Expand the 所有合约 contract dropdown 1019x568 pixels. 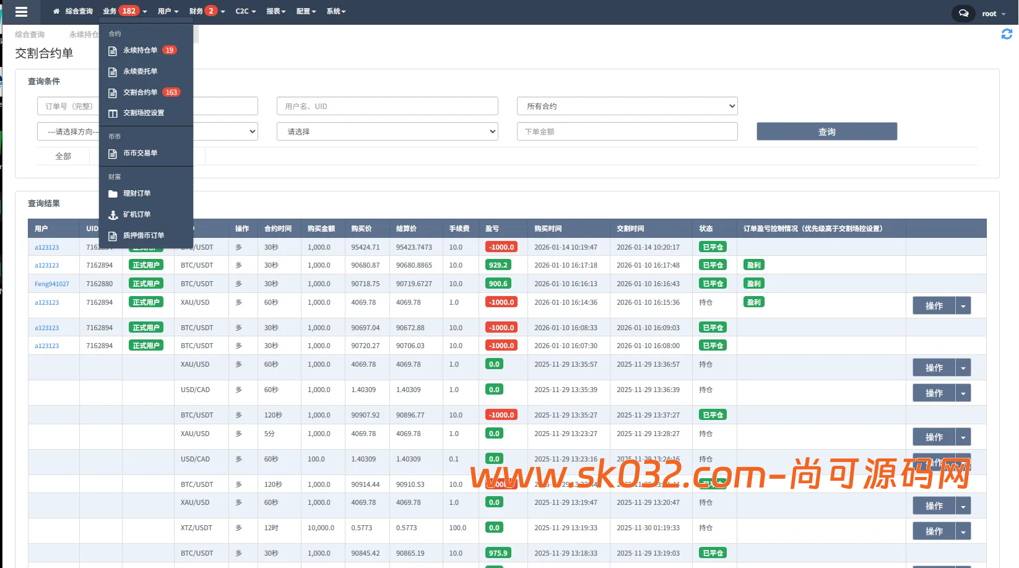pyautogui.click(x=627, y=106)
